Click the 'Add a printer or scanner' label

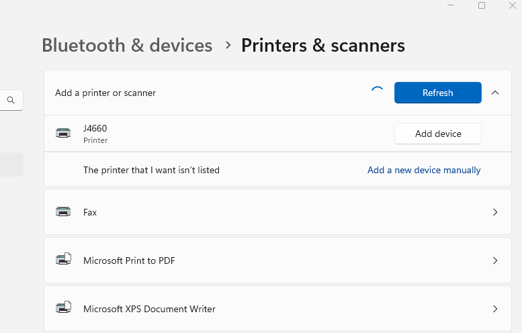pos(105,93)
